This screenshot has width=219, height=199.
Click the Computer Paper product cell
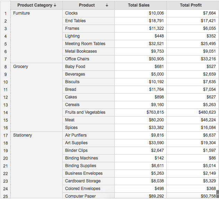[x=80, y=196]
